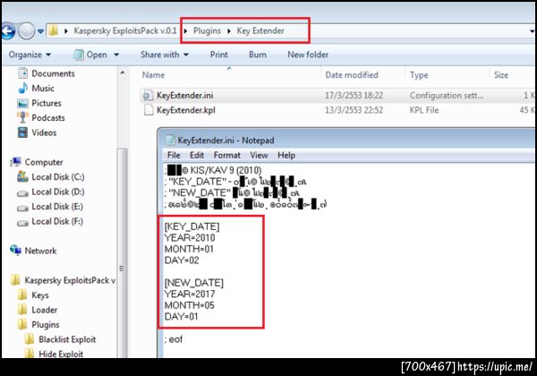This screenshot has width=537, height=376.
Task: Open Documents library in navigation pane
Action: tap(53, 73)
